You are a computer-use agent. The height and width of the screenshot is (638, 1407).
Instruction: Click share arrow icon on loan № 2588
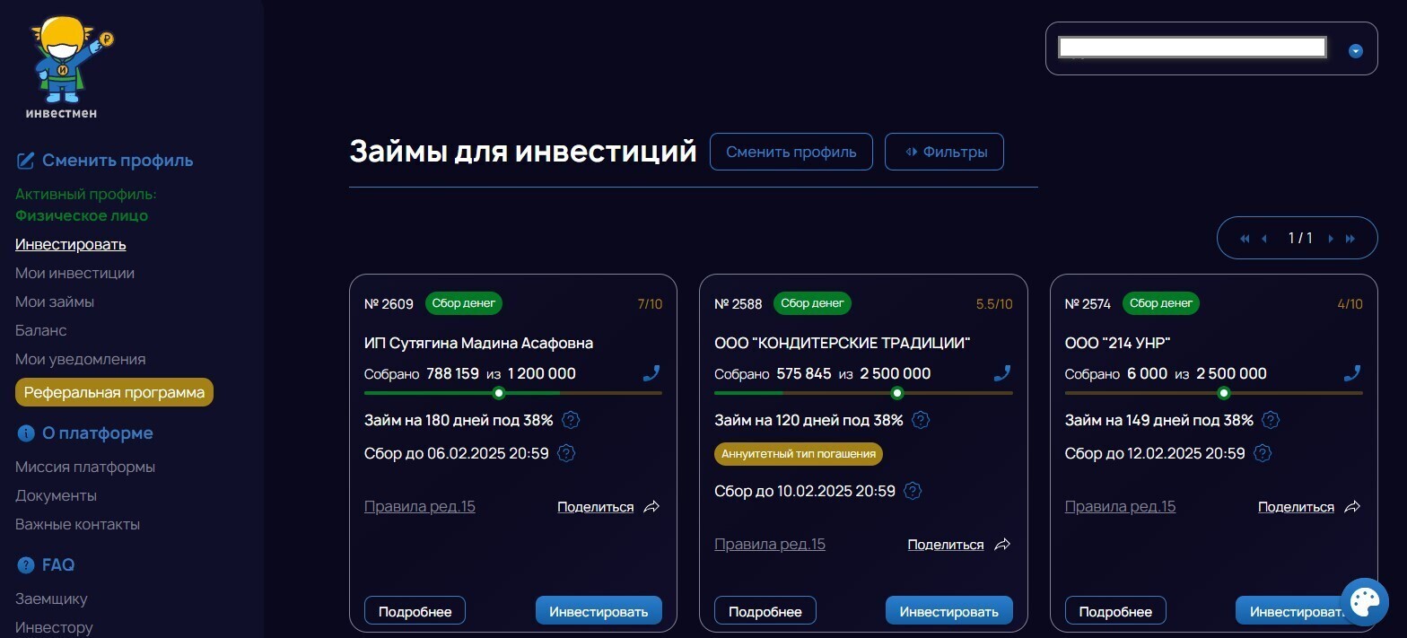click(1003, 545)
